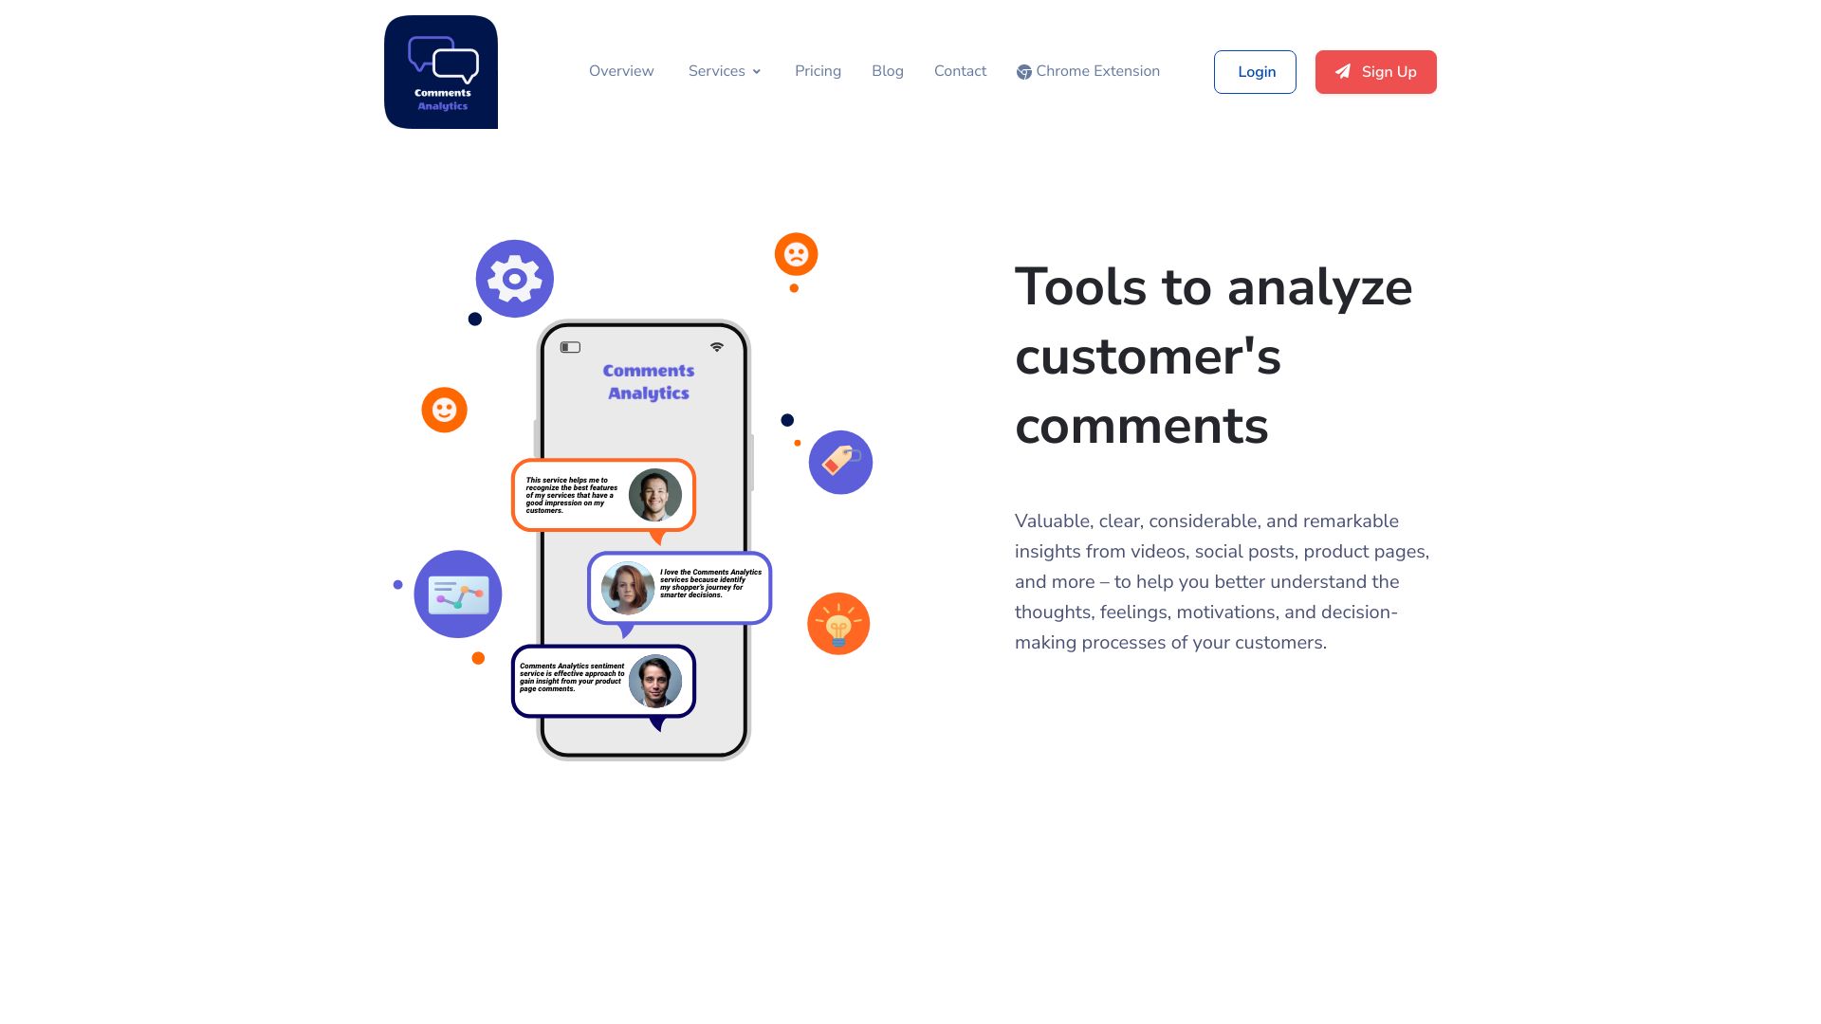Click the Comments Analytics logo icon
This screenshot has height=1024, width=1821.
(x=441, y=71)
